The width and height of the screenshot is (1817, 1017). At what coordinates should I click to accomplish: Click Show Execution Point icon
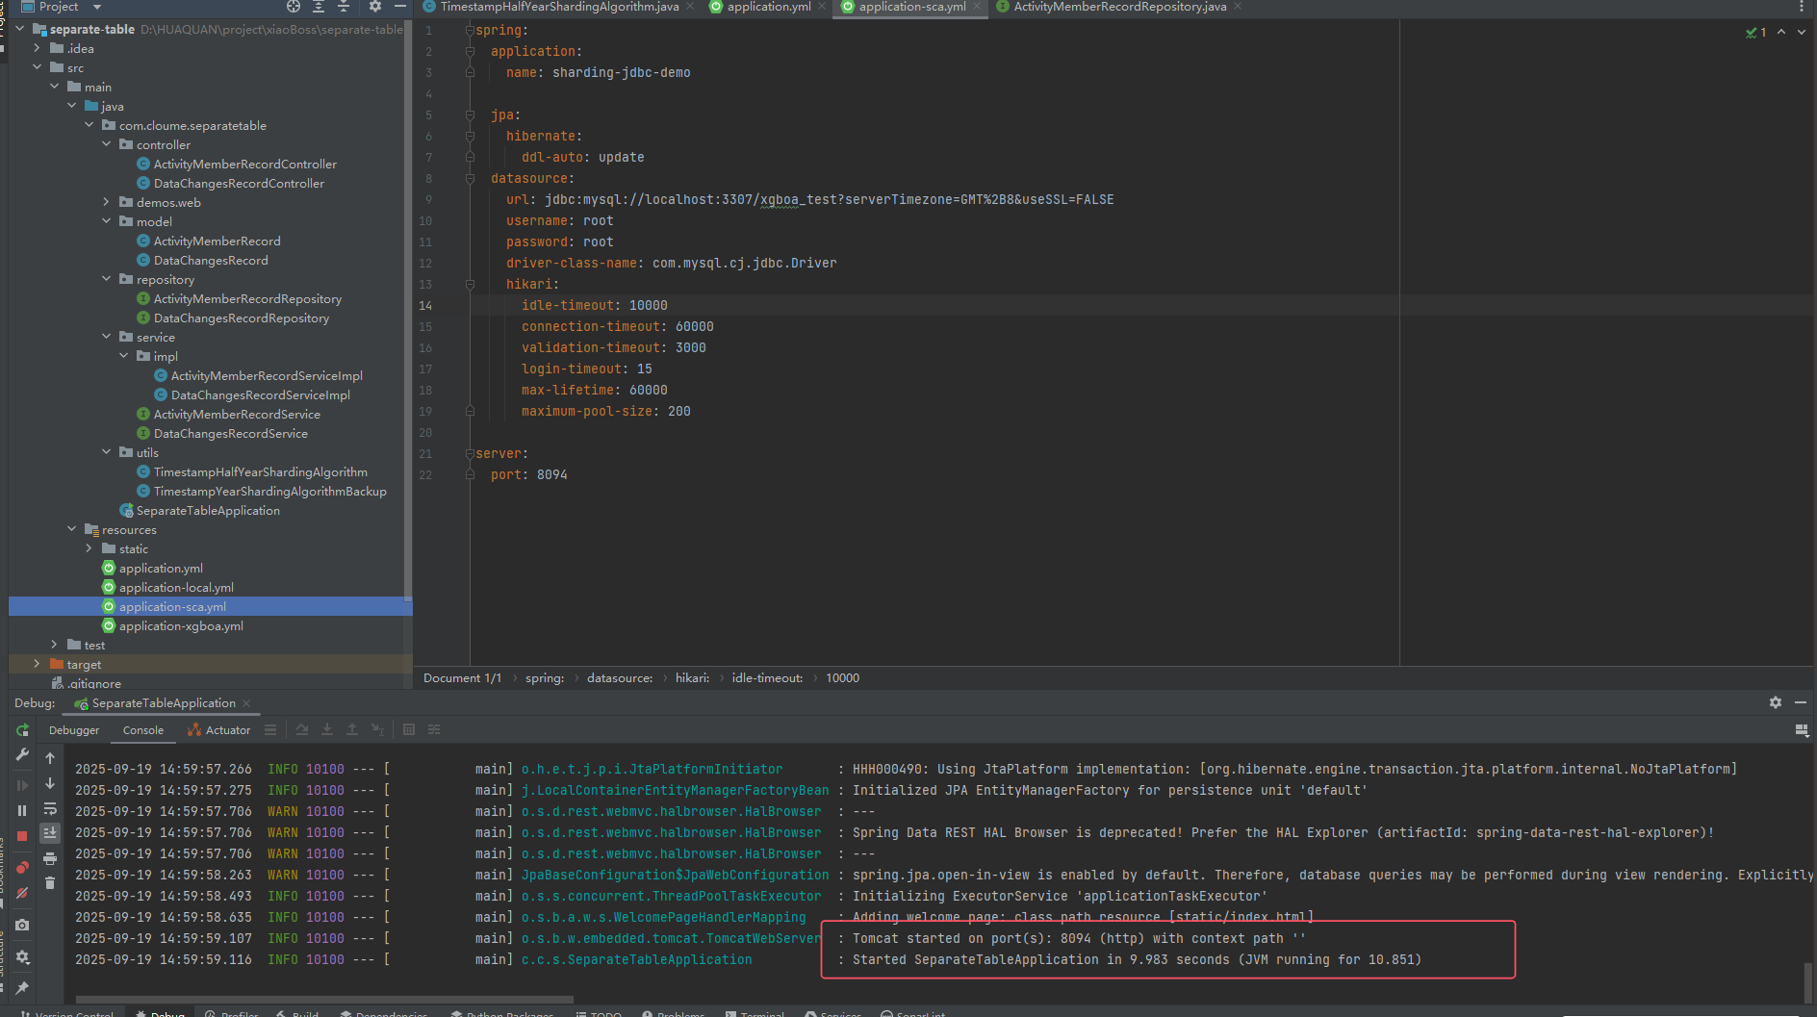pos(270,730)
